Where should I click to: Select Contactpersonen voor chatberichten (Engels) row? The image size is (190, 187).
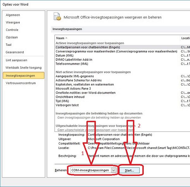(122, 47)
